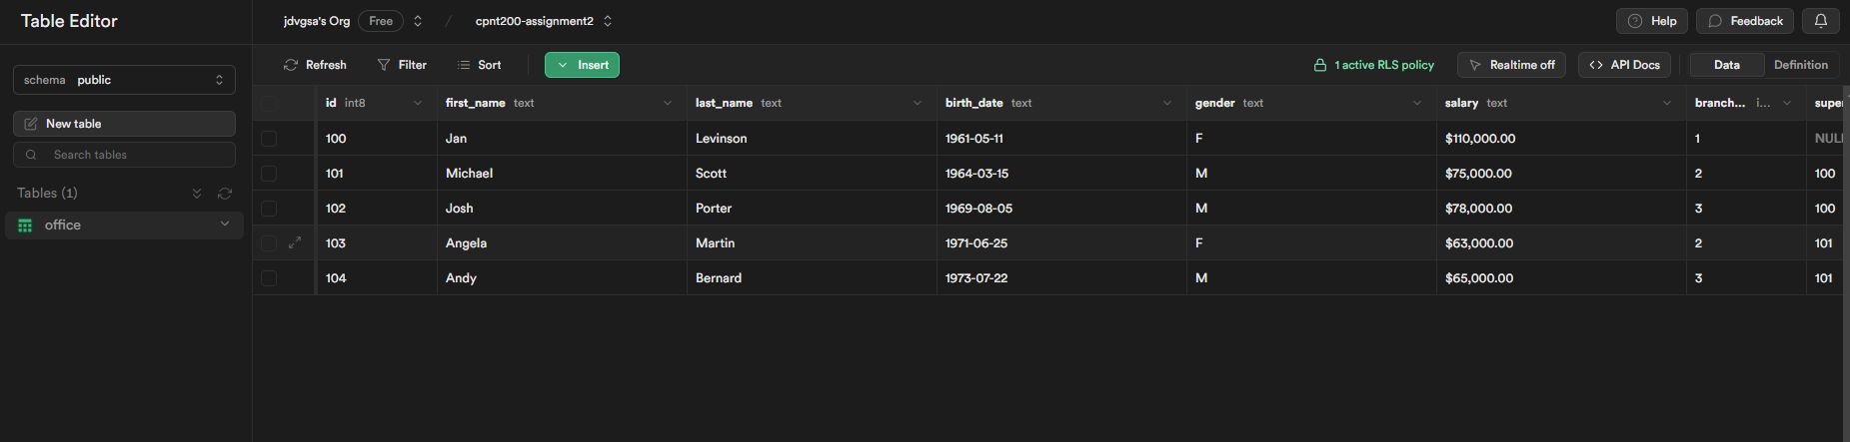Open API Docs
1850x442 pixels.
click(1624, 65)
